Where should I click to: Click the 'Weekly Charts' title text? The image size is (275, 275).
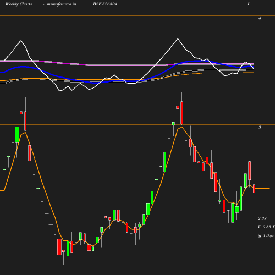[19, 4]
